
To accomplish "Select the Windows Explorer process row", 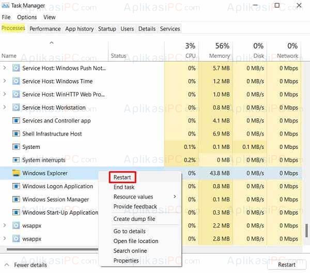I will click(x=151, y=173).
